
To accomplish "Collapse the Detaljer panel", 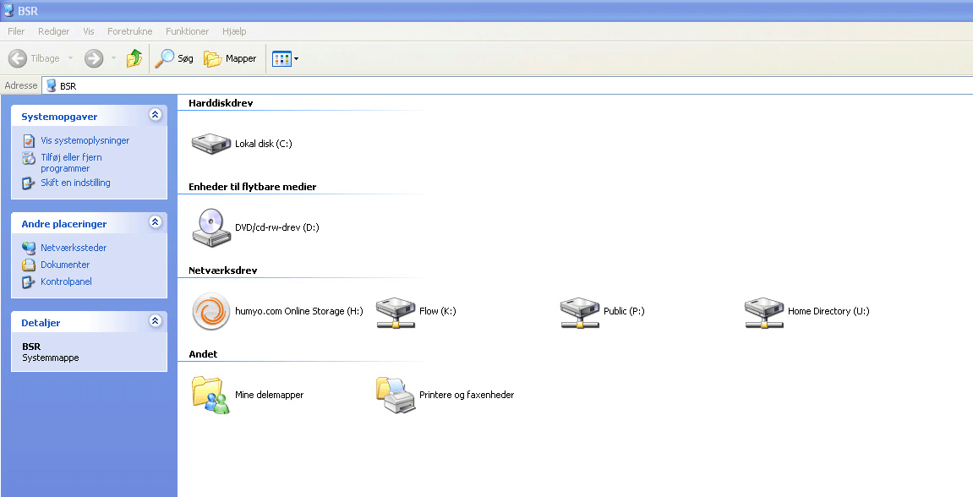I will click(155, 321).
